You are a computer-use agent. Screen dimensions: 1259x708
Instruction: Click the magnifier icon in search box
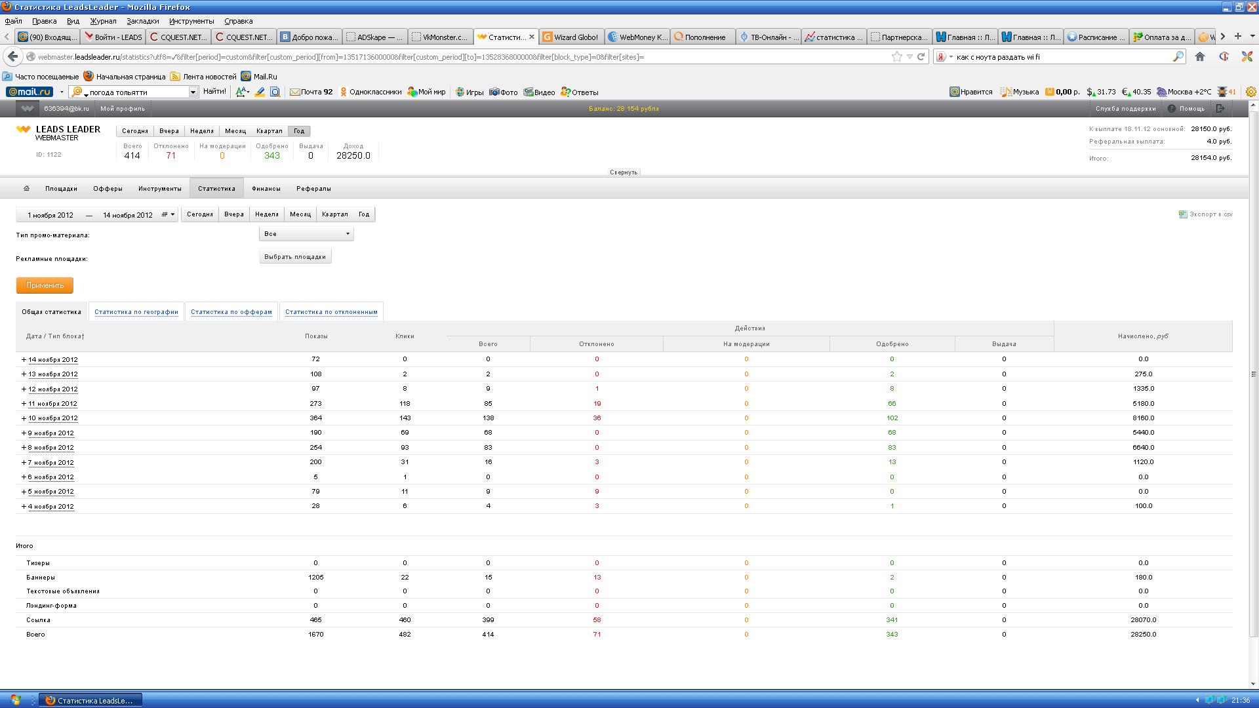pos(1178,57)
